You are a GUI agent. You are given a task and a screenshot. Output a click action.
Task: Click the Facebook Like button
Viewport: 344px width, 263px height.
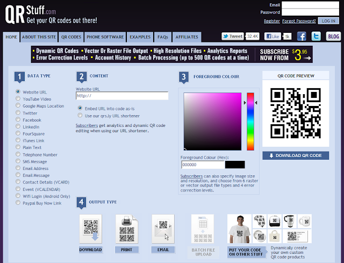coord(273,36)
